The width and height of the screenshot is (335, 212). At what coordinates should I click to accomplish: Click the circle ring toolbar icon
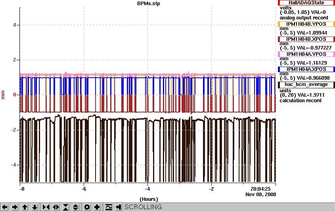87,207
